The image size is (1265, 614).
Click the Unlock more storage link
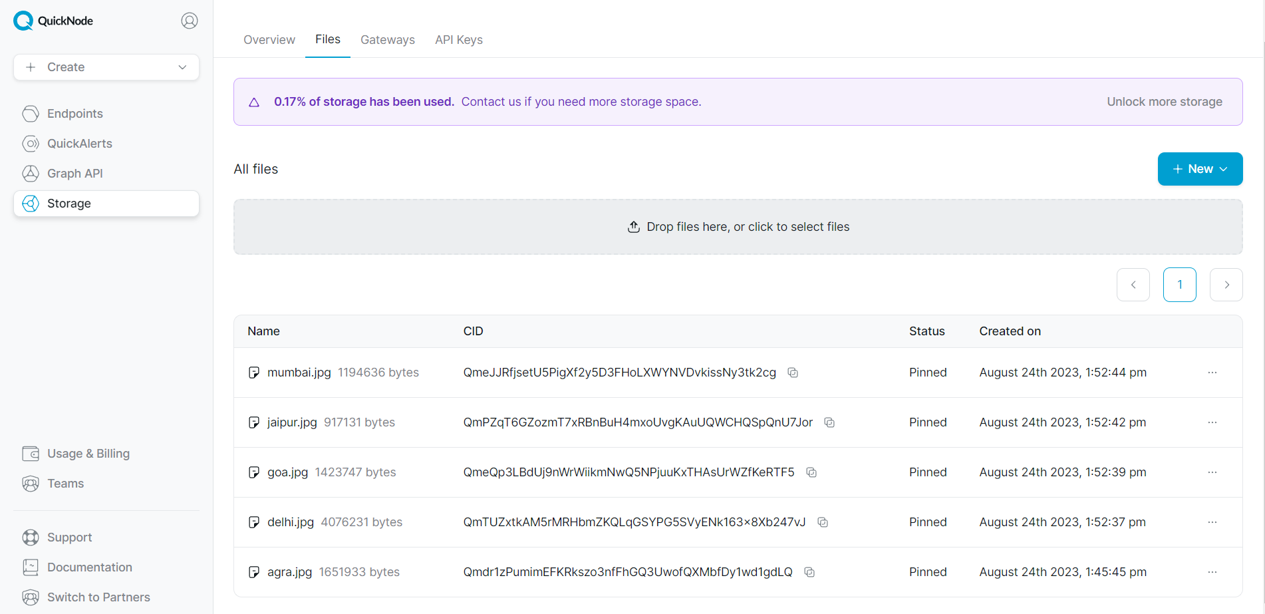(x=1164, y=102)
